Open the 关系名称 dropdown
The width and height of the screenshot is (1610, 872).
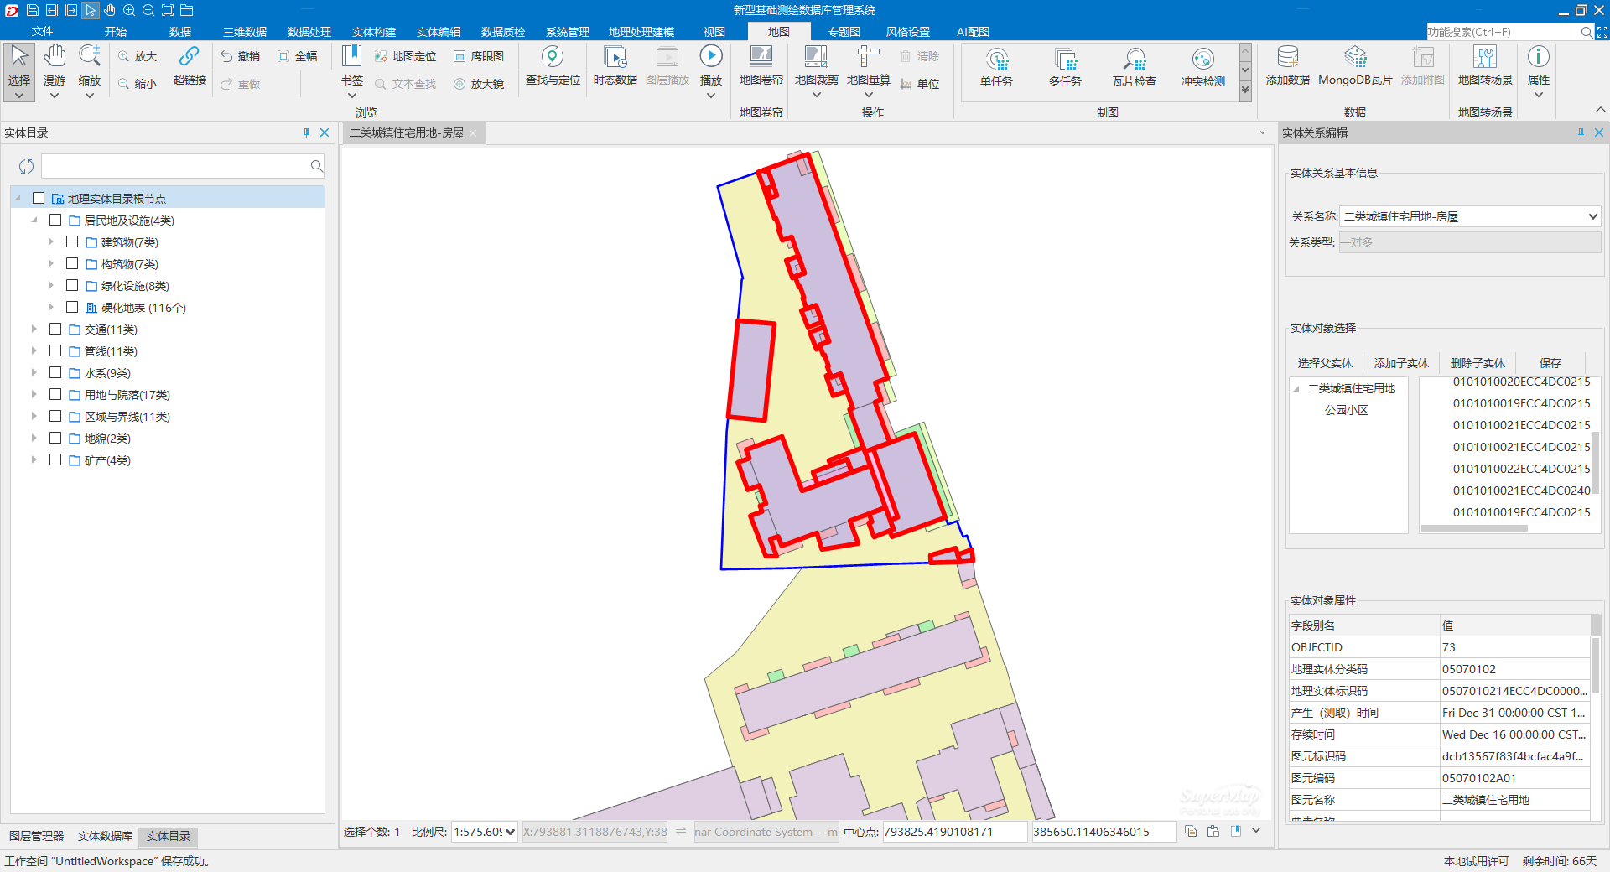click(1592, 216)
